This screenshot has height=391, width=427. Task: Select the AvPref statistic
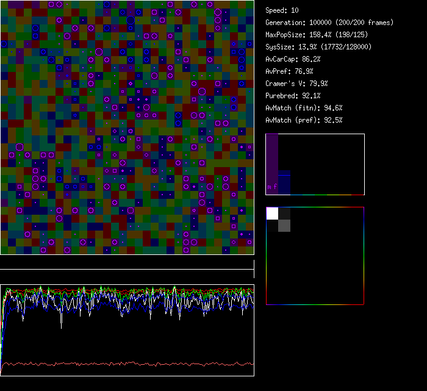pos(289,71)
